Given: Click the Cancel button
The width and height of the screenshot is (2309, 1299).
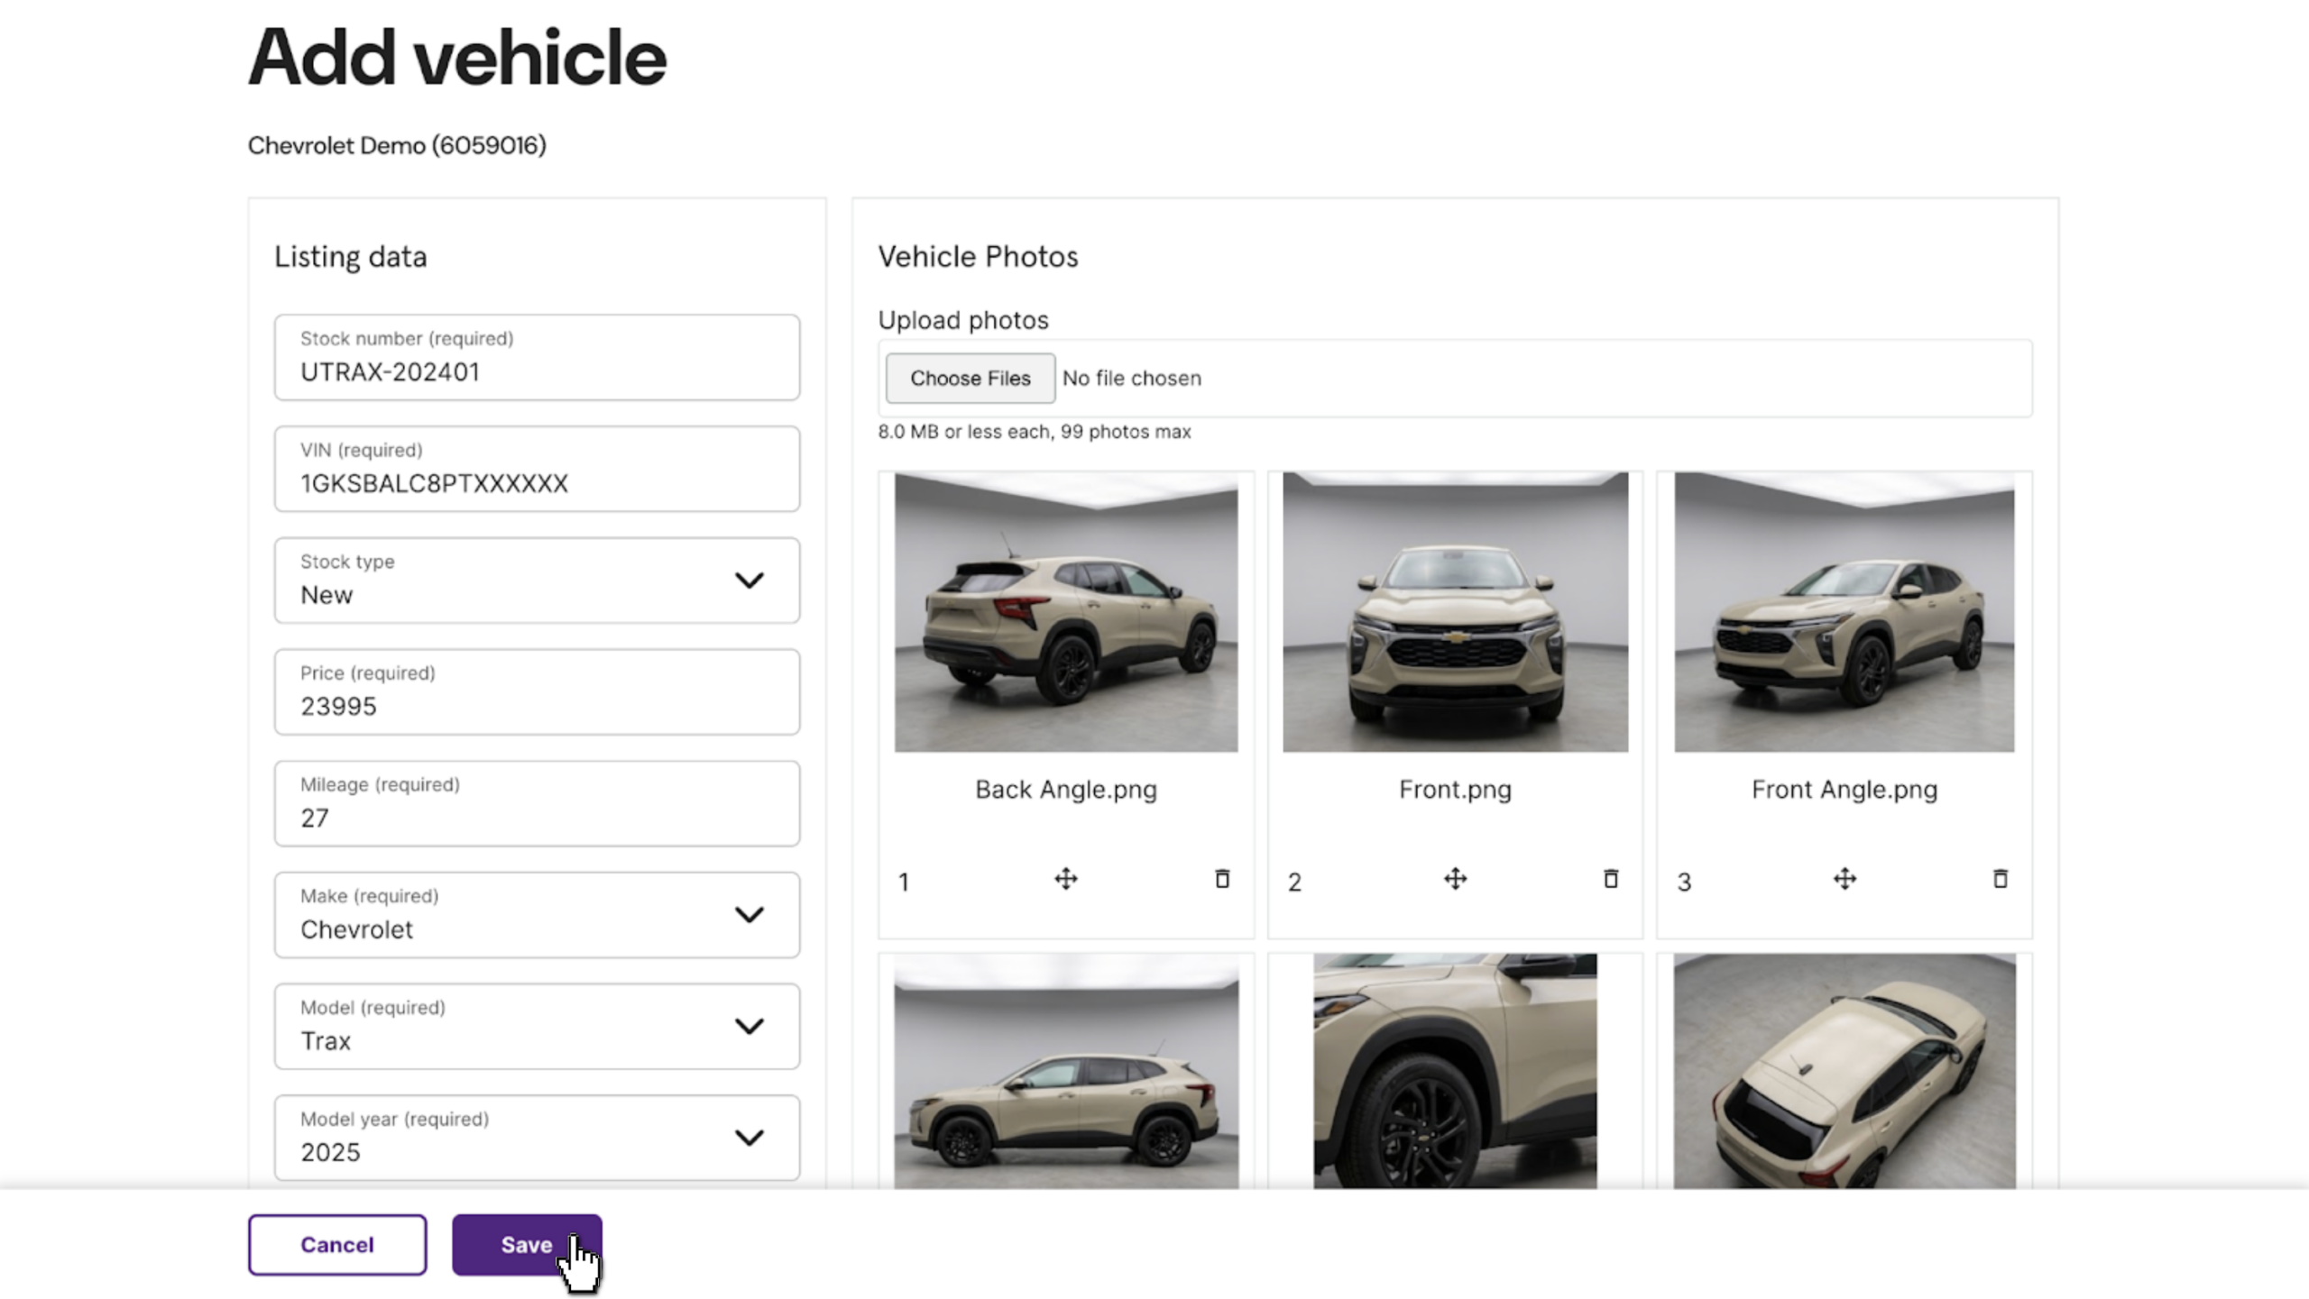Looking at the screenshot, I should pos(337,1245).
